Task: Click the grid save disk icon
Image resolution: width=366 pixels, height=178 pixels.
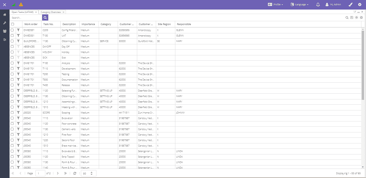Action: pos(352,18)
